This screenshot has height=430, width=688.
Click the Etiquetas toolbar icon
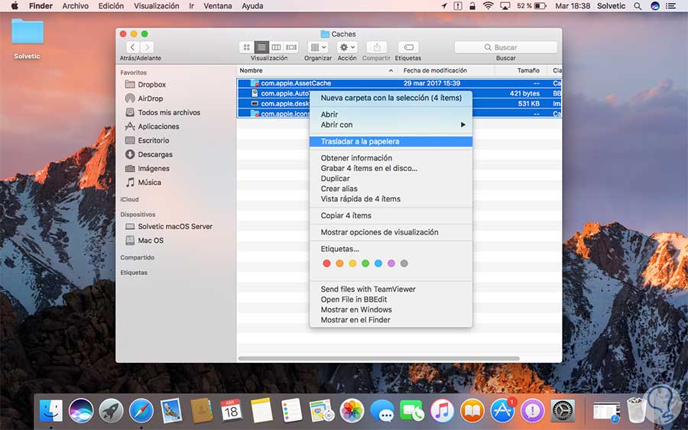point(408,47)
